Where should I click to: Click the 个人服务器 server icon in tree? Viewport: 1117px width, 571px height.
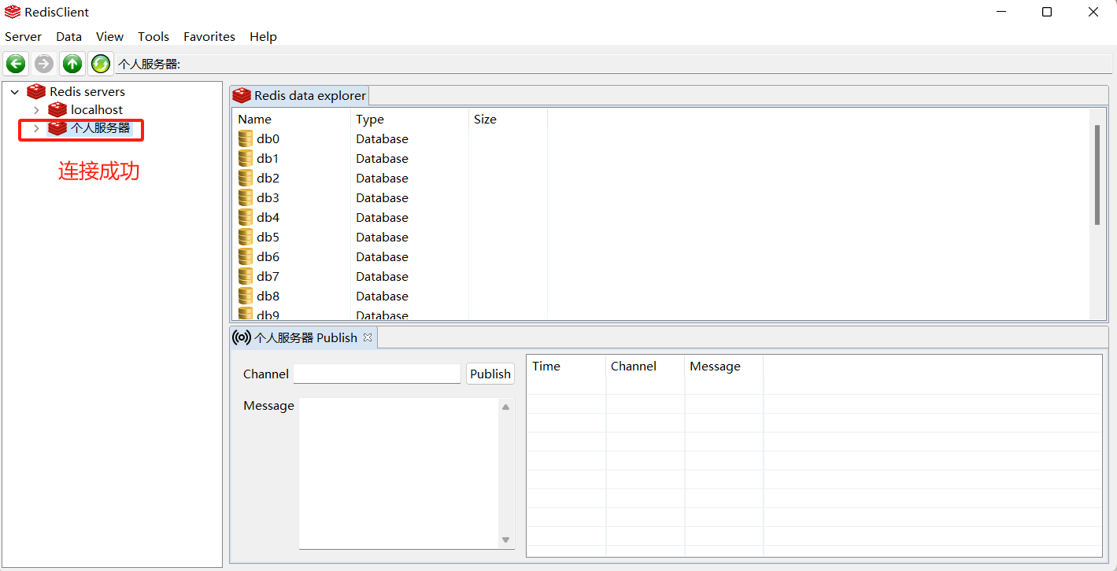click(x=57, y=127)
